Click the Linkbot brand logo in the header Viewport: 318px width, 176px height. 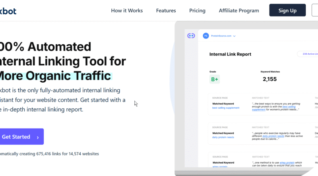[9, 11]
